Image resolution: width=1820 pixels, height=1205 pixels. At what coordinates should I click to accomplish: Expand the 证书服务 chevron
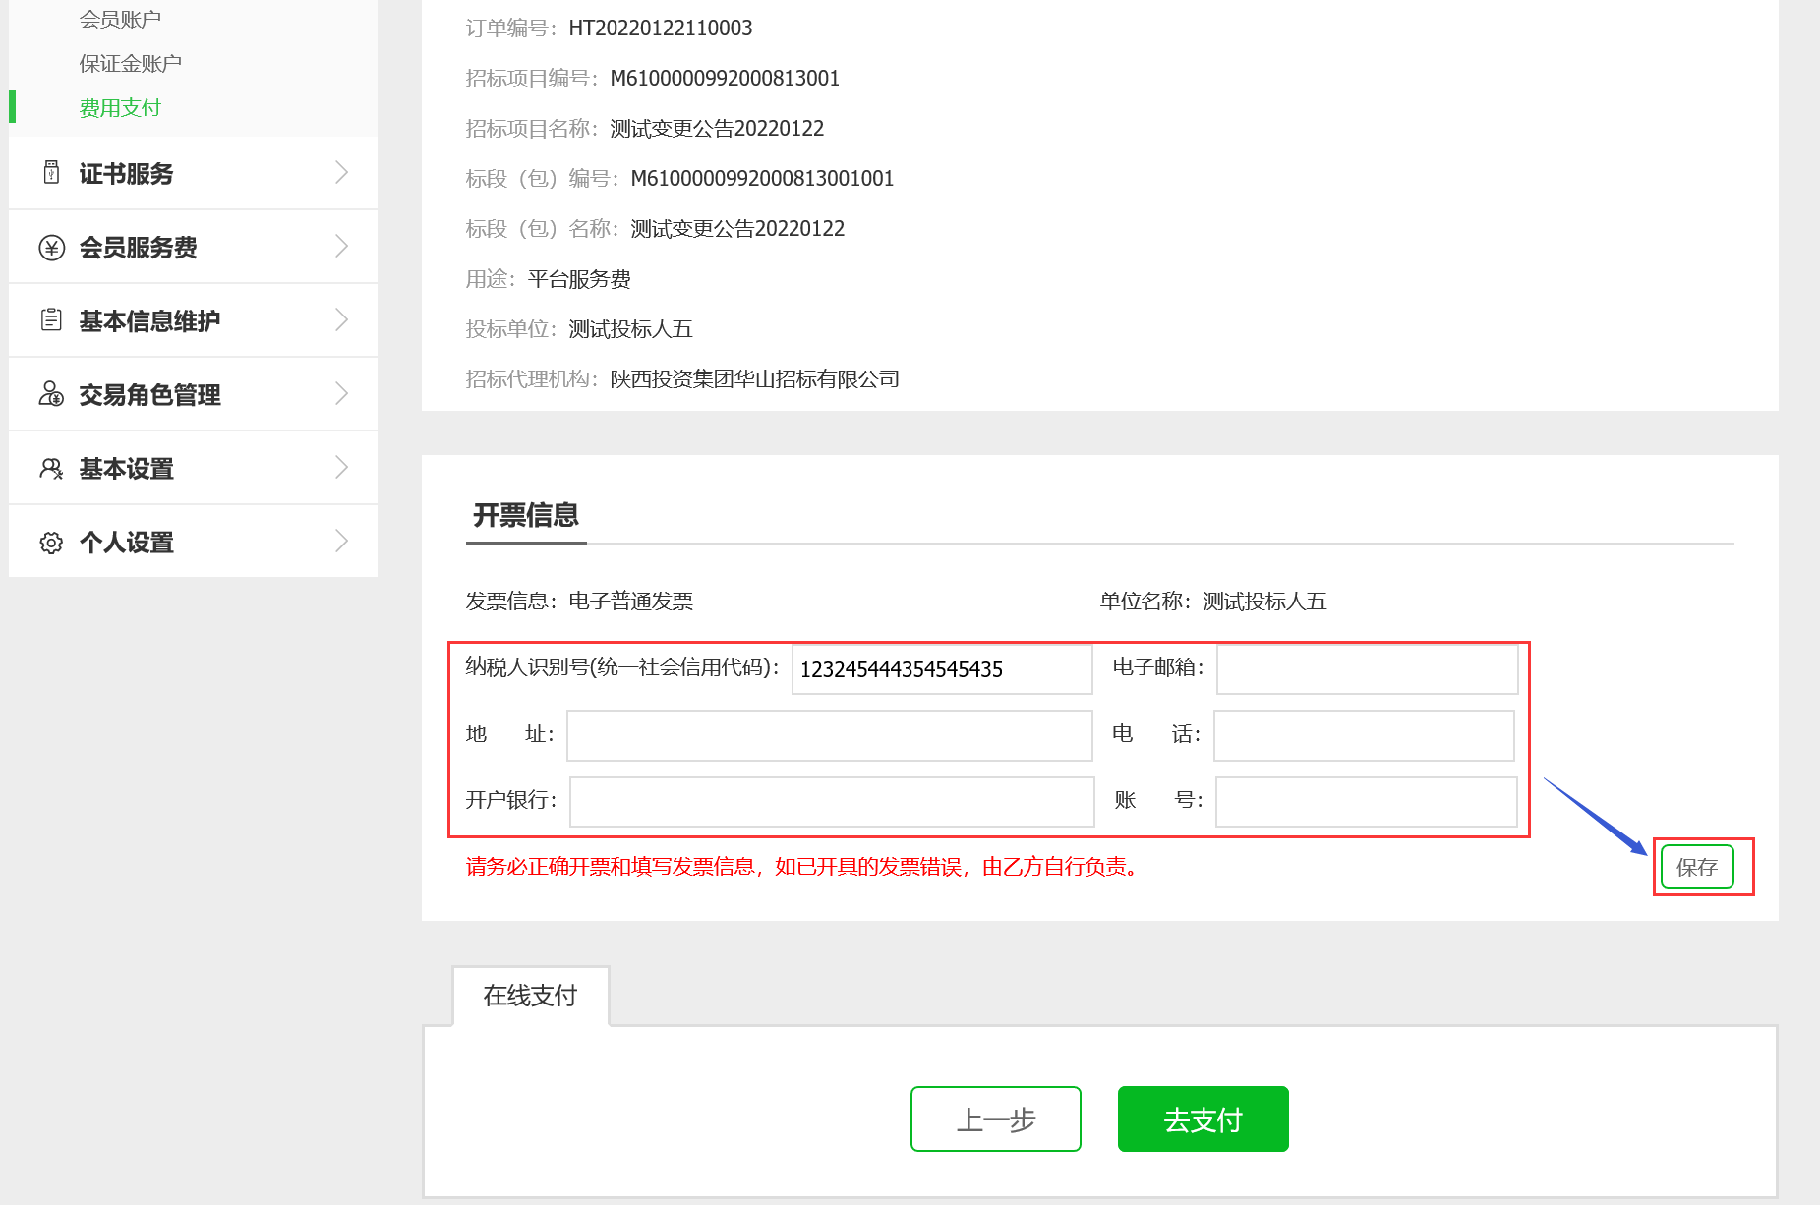341,172
